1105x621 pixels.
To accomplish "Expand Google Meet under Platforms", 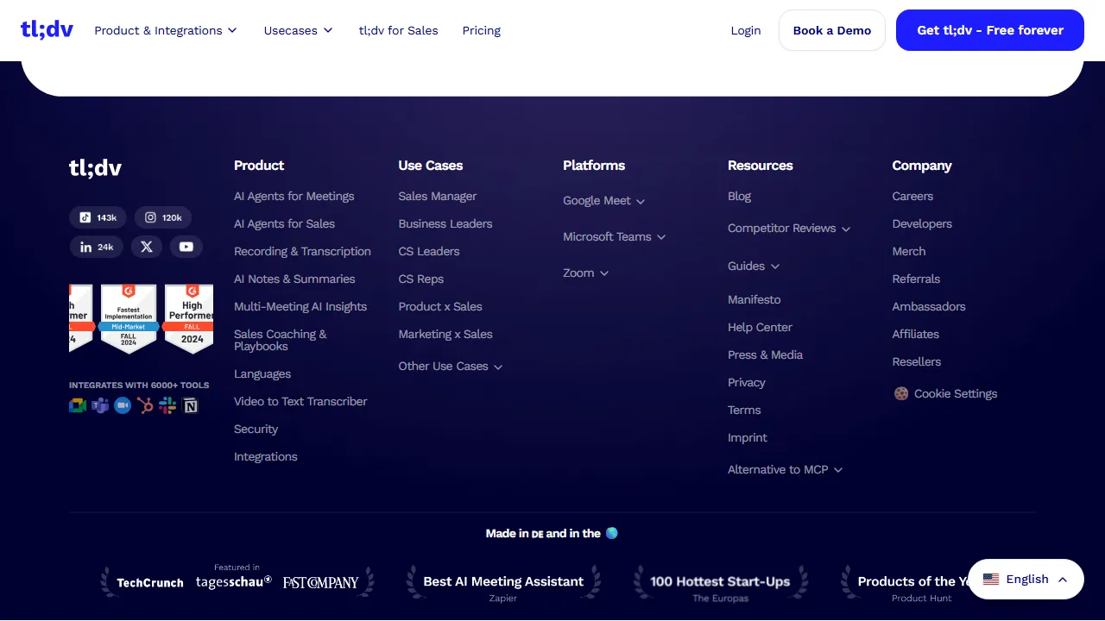I will pos(604,200).
